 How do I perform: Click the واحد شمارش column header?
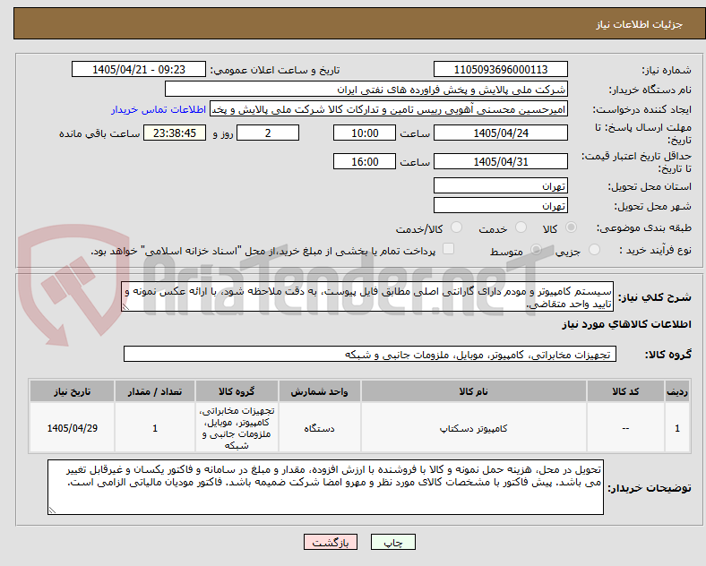(x=319, y=391)
